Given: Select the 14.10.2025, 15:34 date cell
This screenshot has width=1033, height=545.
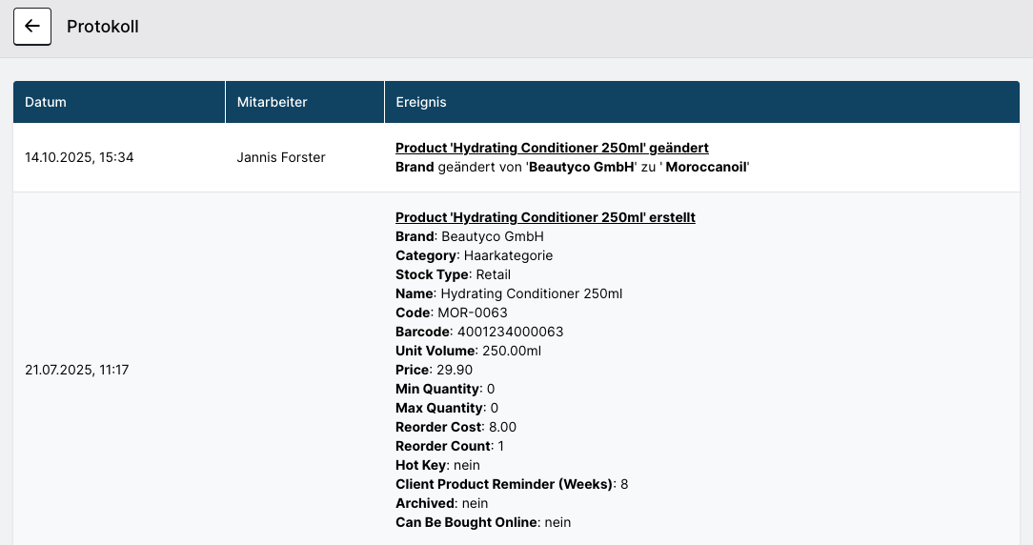Looking at the screenshot, I should coord(79,157).
